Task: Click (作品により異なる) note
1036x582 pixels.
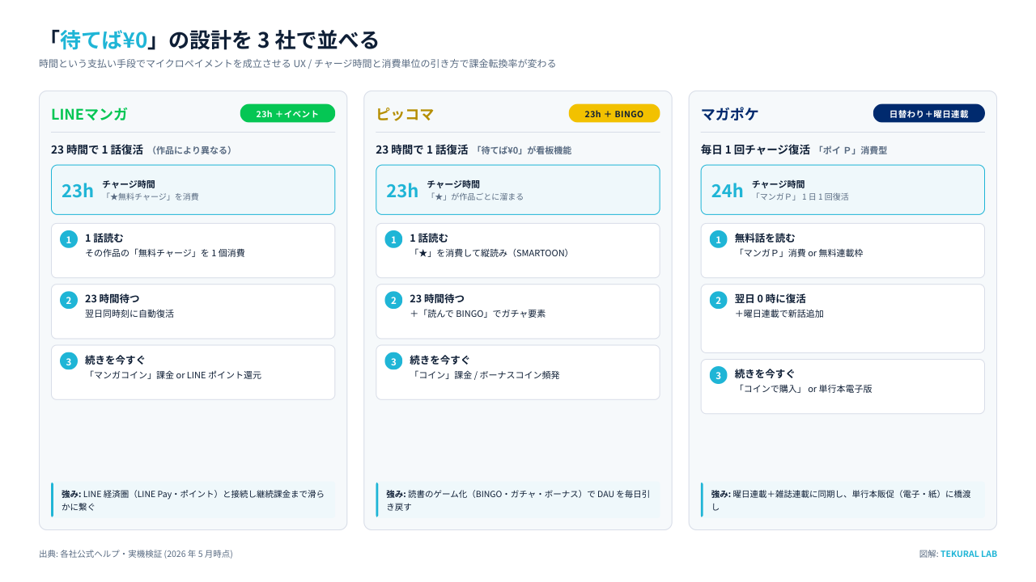Action: [x=193, y=150]
